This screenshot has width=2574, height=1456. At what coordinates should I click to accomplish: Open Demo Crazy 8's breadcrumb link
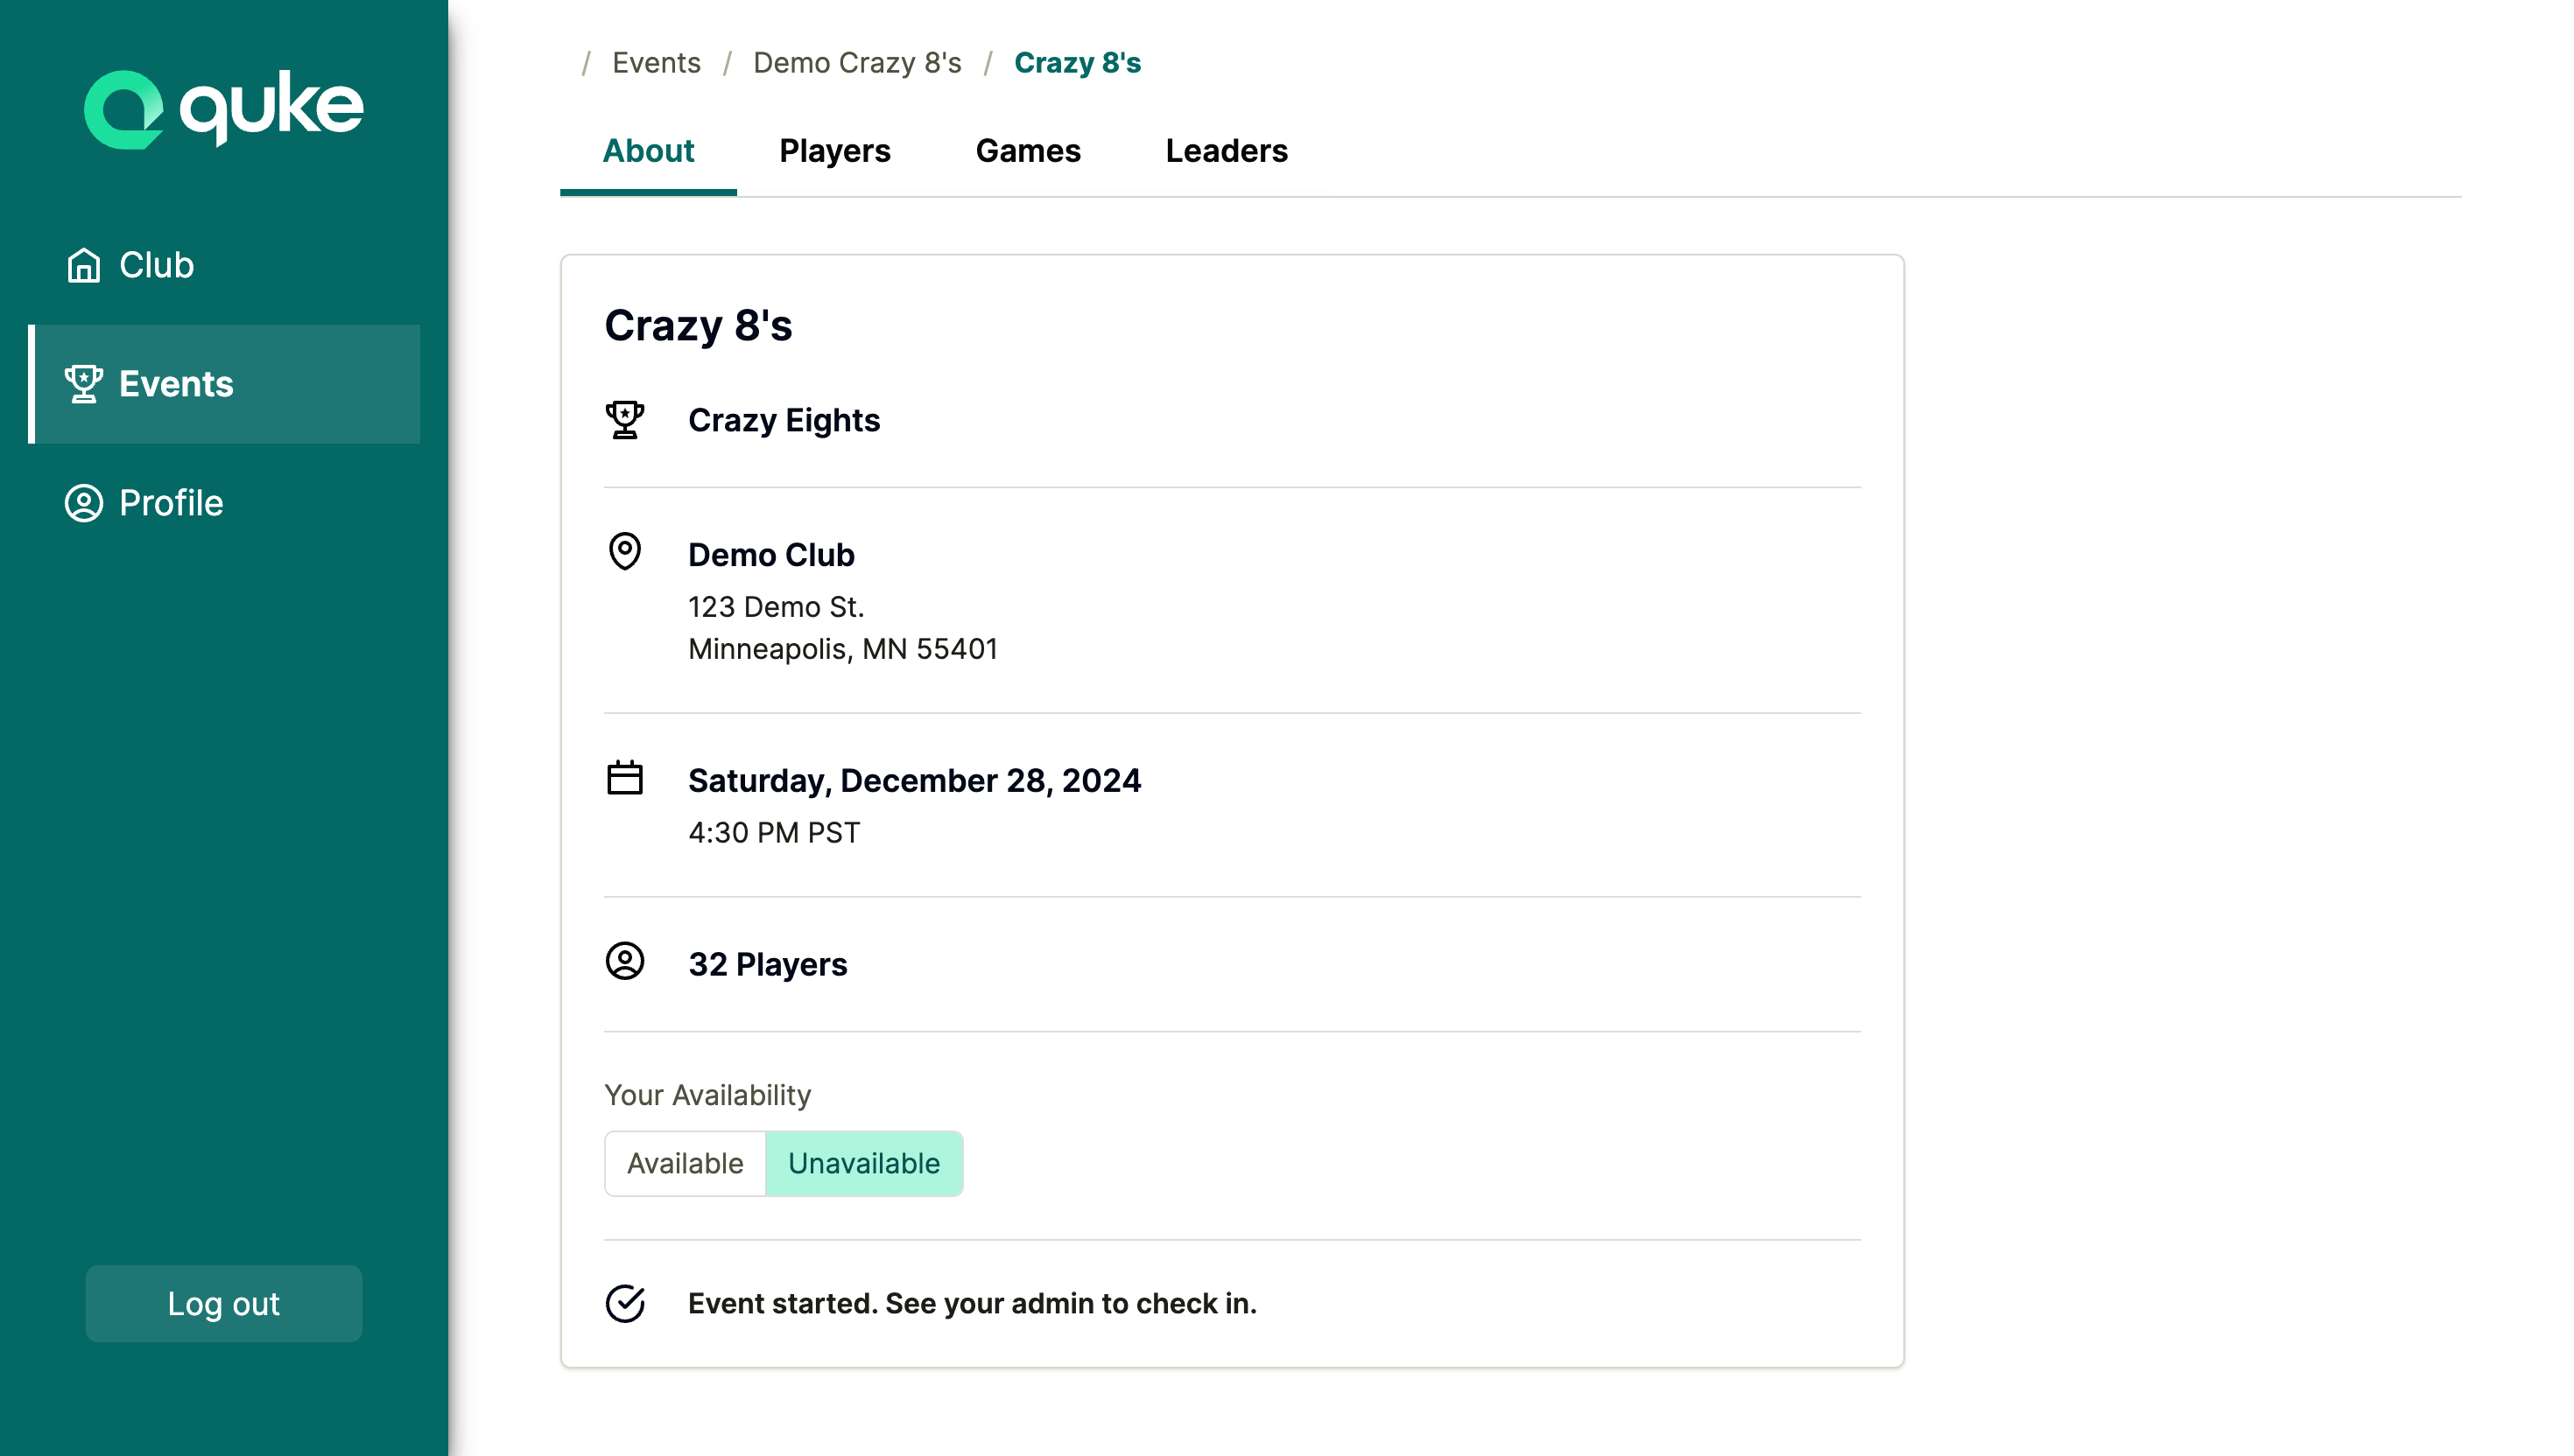click(857, 63)
